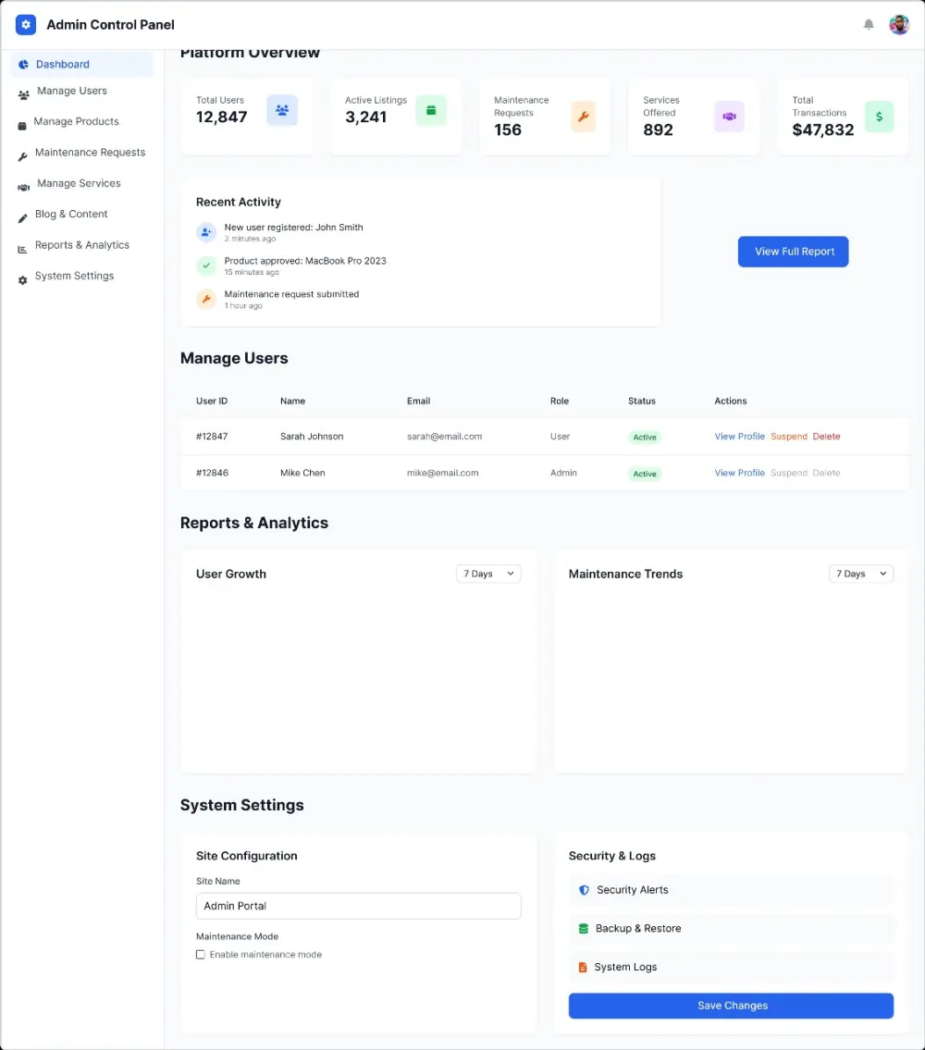Image resolution: width=925 pixels, height=1050 pixels.
Task: Open the 7 Days dropdown for Maintenance Trends
Action: (860, 573)
